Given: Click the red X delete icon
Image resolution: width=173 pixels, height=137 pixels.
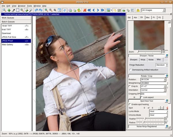Looking at the screenshot, I should 84,10.
